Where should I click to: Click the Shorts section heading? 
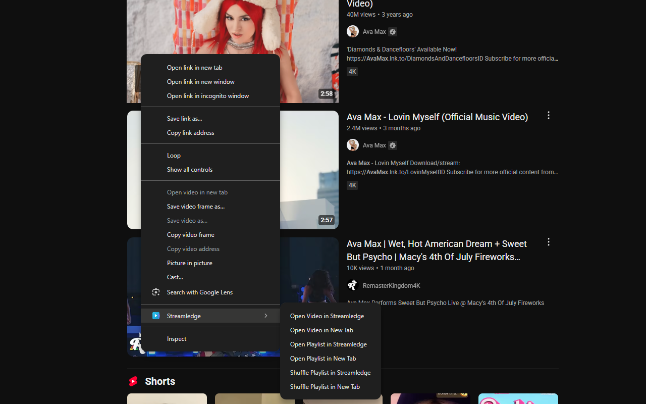160,381
